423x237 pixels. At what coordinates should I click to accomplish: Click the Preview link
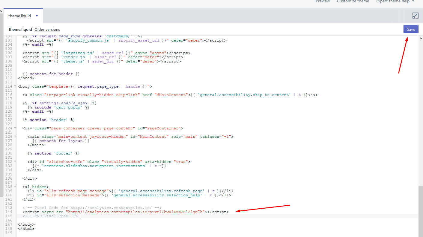pyautogui.click(x=323, y=1)
